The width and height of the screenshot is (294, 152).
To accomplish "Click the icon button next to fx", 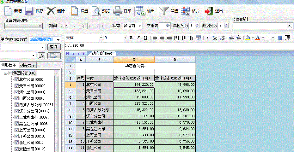I will tap(54, 56).
